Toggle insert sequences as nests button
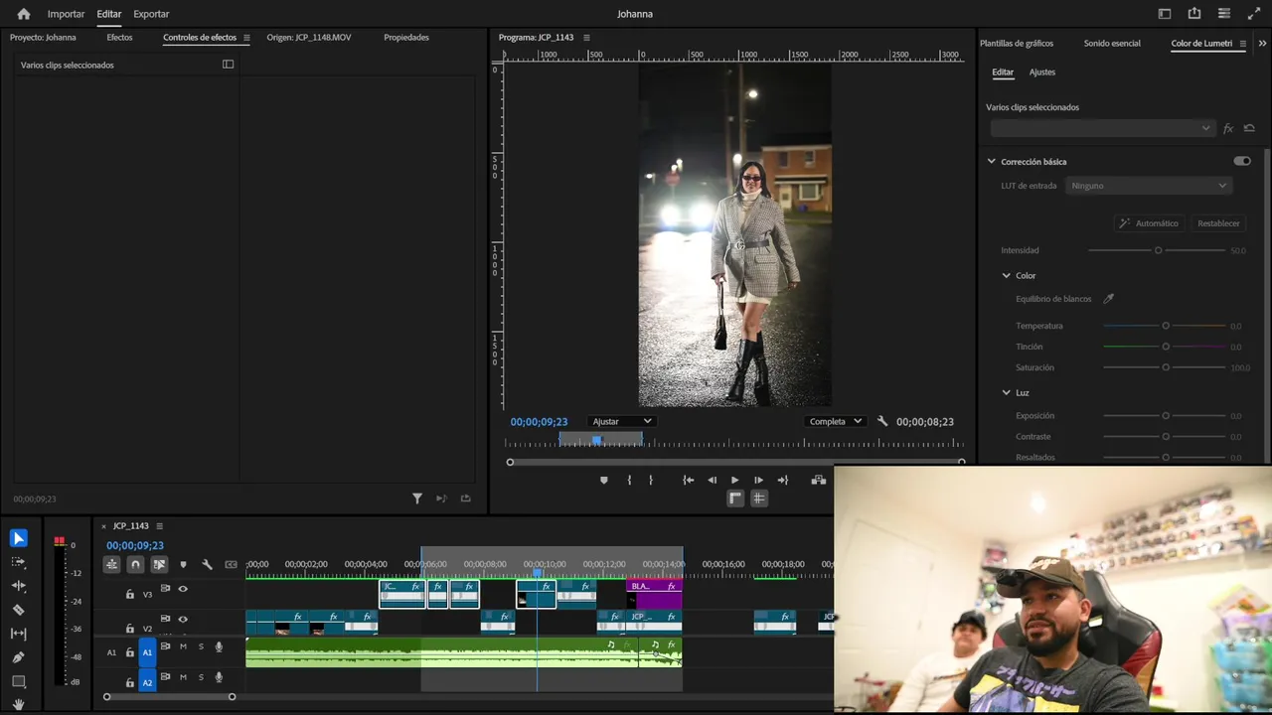The height and width of the screenshot is (715, 1272). (x=111, y=564)
